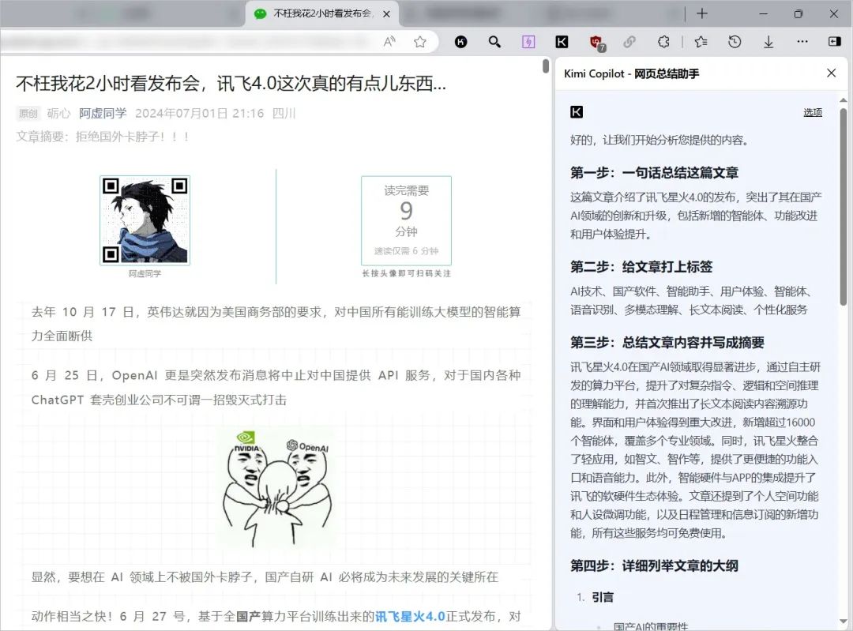Add page to favorites with star icon
The width and height of the screenshot is (853, 631).
[x=420, y=42]
